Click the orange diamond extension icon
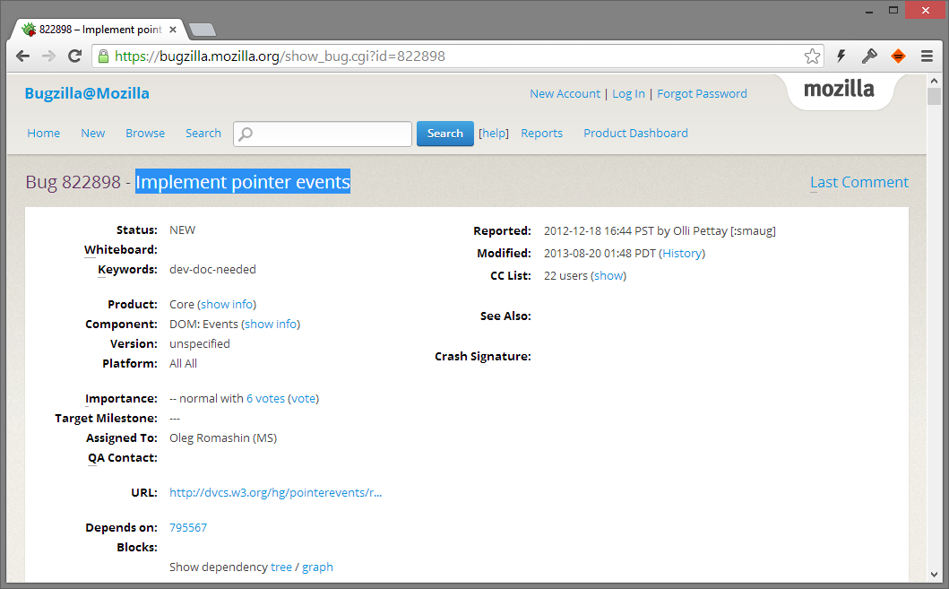949x589 pixels. tap(898, 56)
